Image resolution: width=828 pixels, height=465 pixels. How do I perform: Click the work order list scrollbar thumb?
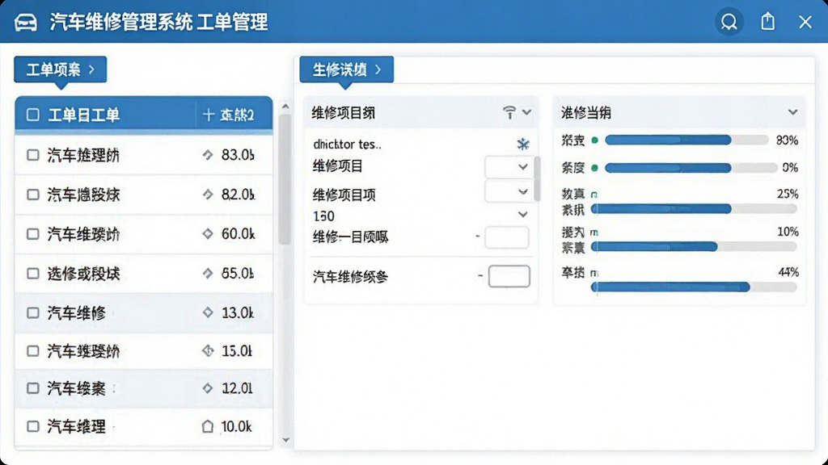285,179
